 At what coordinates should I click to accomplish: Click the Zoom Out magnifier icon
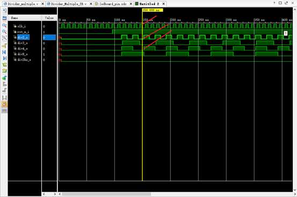pos(4,32)
